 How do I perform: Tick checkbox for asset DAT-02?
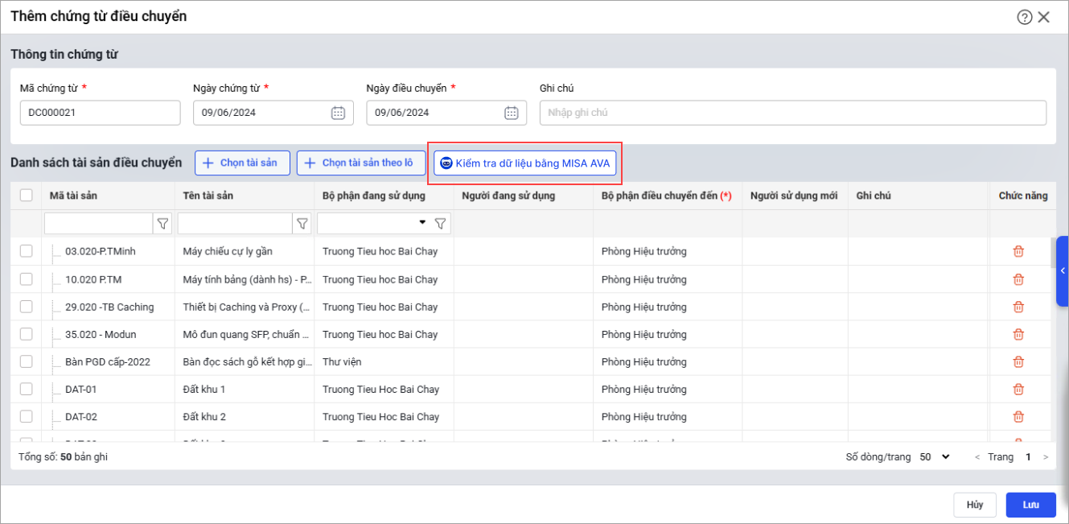point(27,416)
